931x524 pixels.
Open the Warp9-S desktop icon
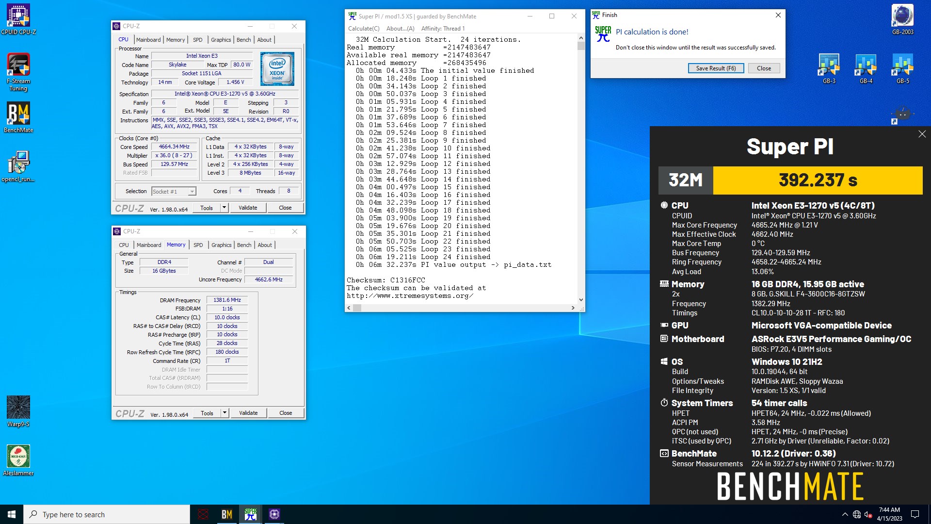coord(18,411)
